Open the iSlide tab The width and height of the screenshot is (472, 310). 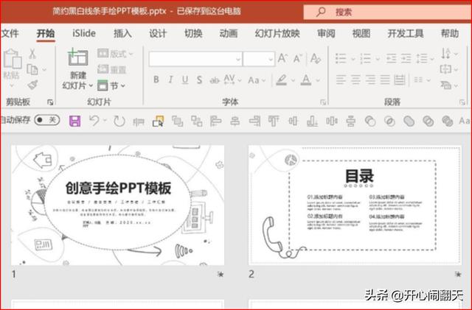[85, 33]
